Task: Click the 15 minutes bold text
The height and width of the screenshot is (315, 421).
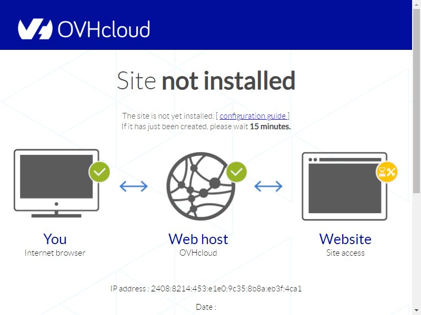Action: pos(270,127)
